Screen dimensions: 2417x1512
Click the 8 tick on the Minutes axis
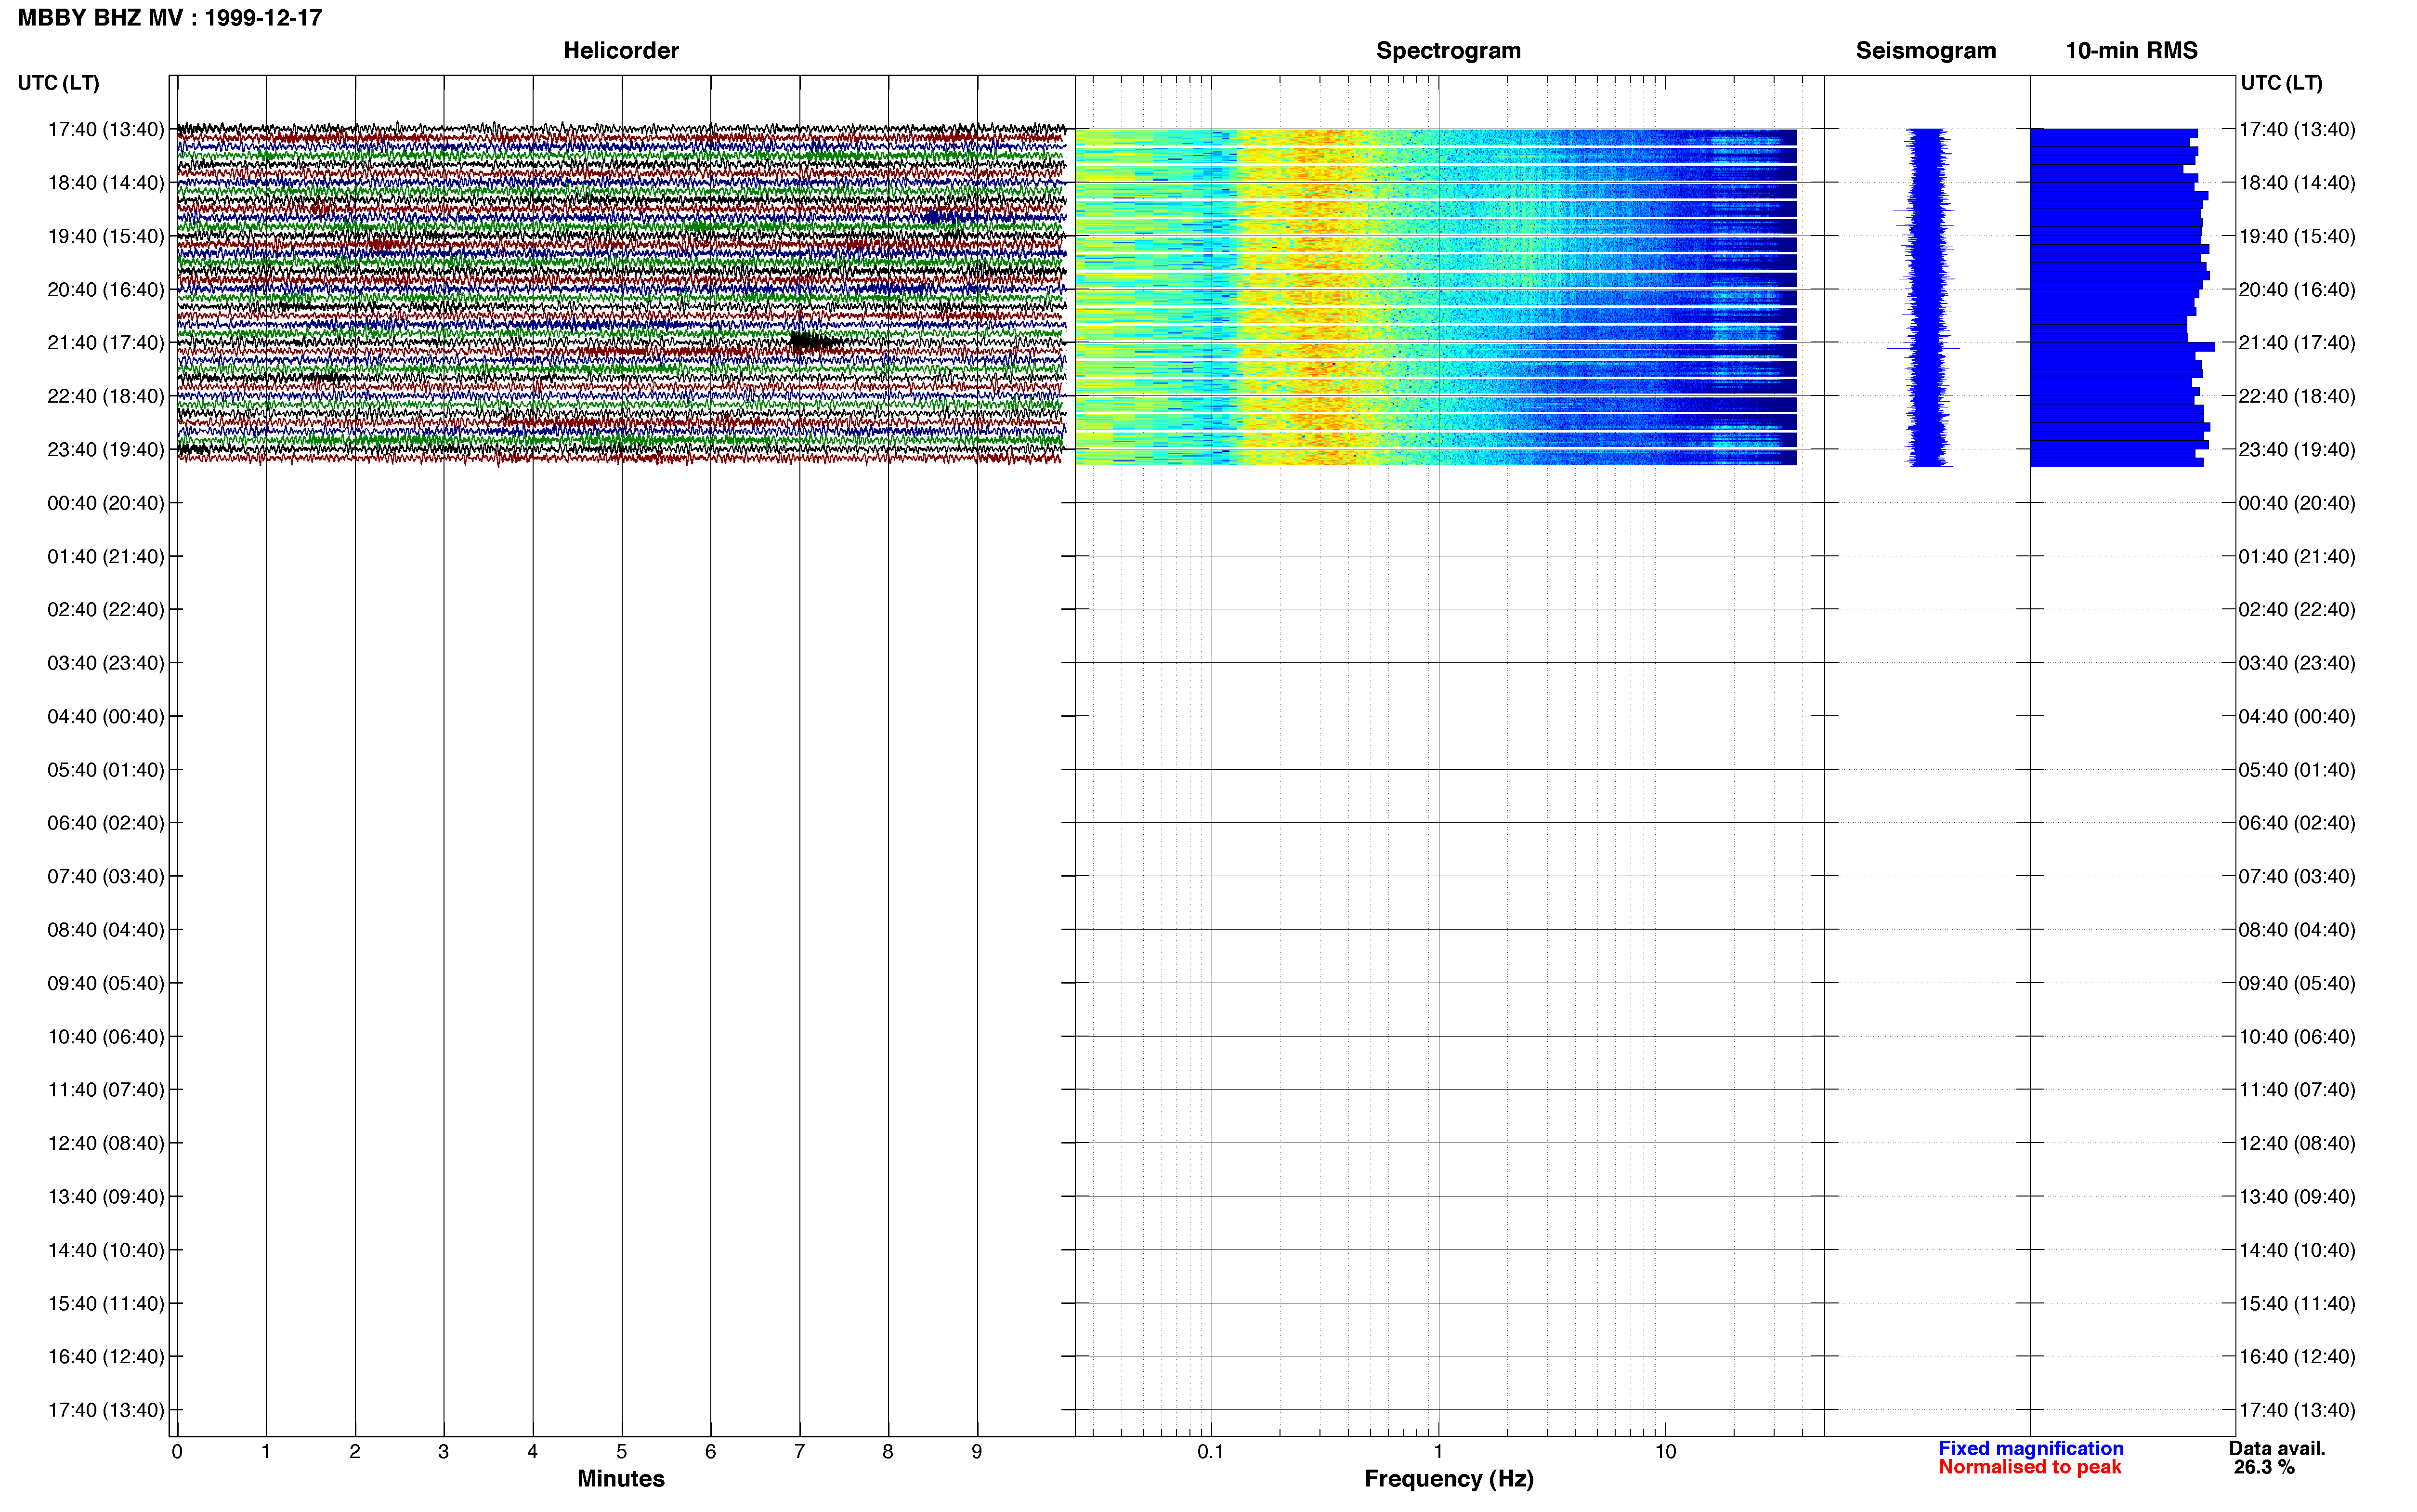click(888, 1451)
